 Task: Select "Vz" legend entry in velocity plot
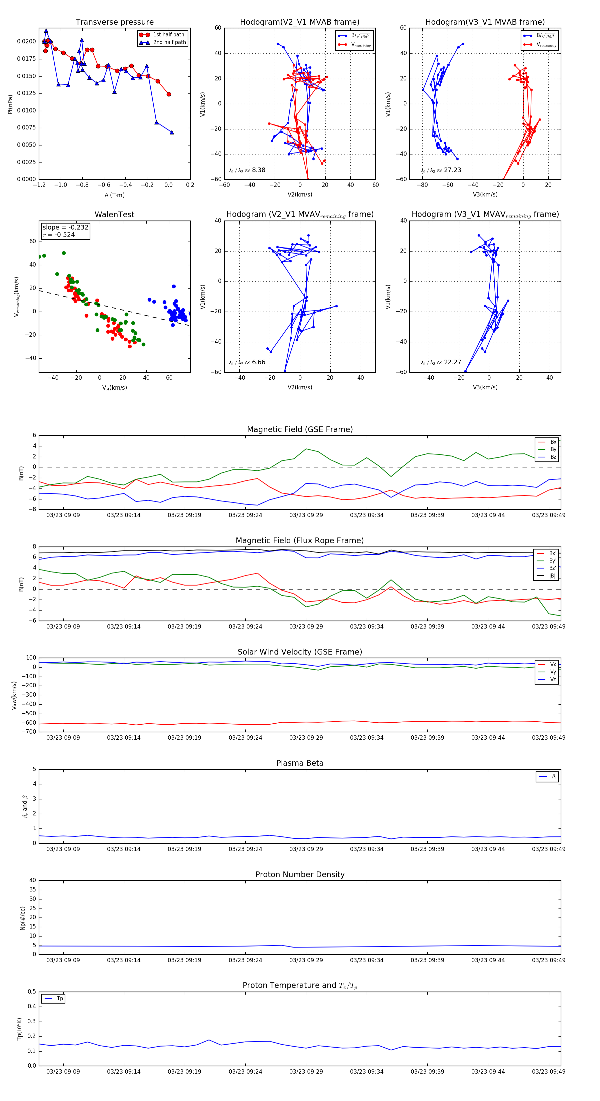(x=547, y=680)
